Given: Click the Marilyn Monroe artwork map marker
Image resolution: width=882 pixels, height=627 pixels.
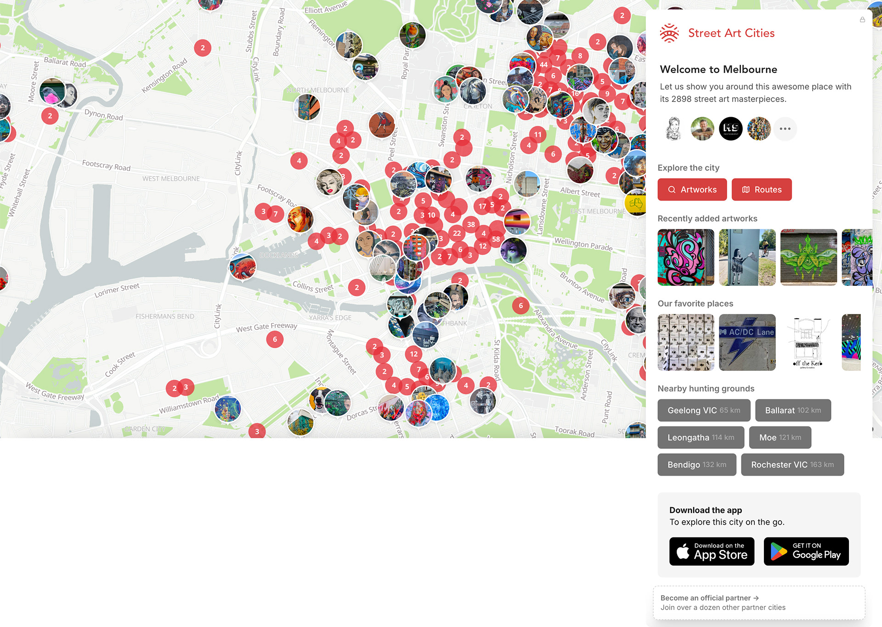Looking at the screenshot, I should 329,182.
